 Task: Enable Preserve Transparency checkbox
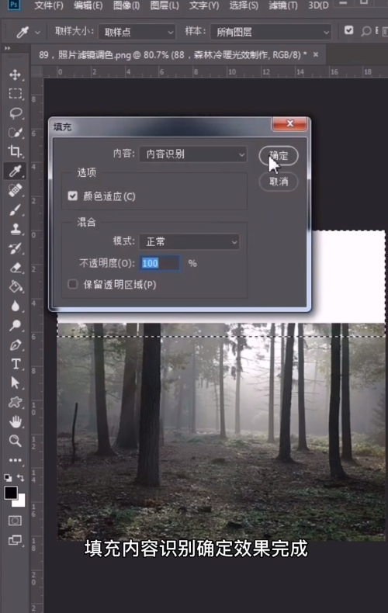coord(73,284)
